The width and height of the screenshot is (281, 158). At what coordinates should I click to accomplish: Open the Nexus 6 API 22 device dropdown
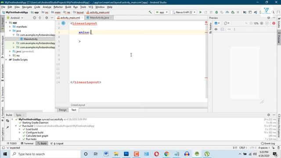tap(184, 12)
